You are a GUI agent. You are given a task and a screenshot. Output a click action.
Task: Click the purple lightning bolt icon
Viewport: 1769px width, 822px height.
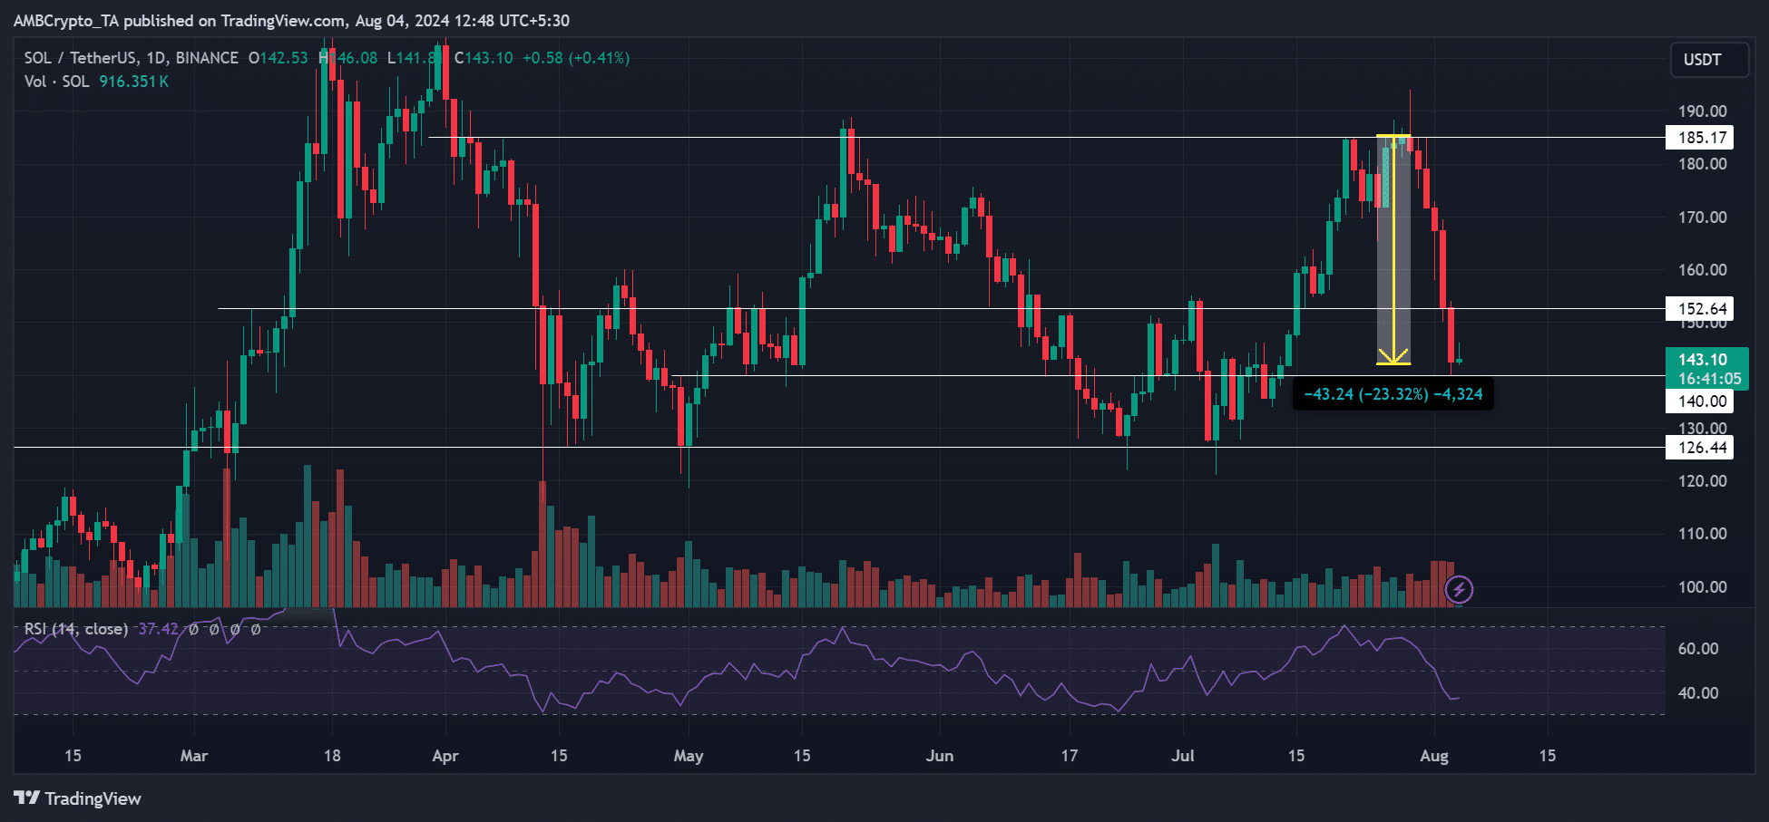pyautogui.click(x=1459, y=590)
